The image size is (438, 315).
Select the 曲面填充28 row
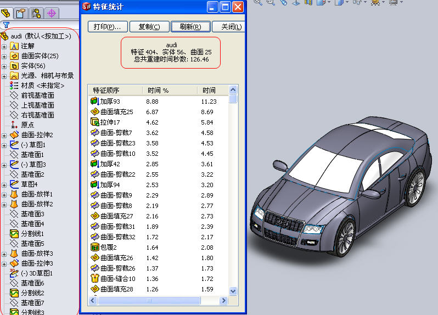point(159,289)
